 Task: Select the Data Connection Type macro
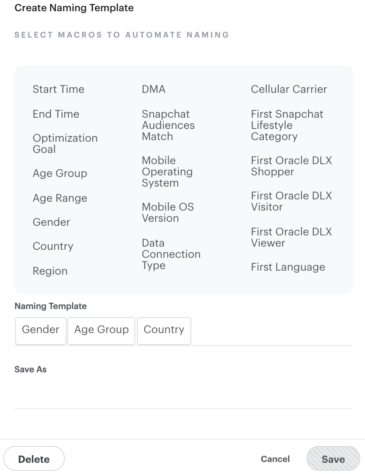(171, 254)
